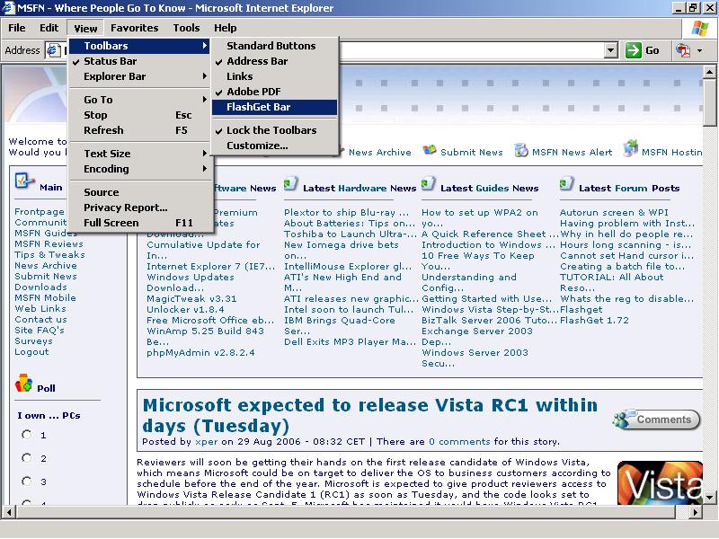The height and width of the screenshot is (539, 719).
Task: Select Full Screen from View menu
Action: [139, 223]
